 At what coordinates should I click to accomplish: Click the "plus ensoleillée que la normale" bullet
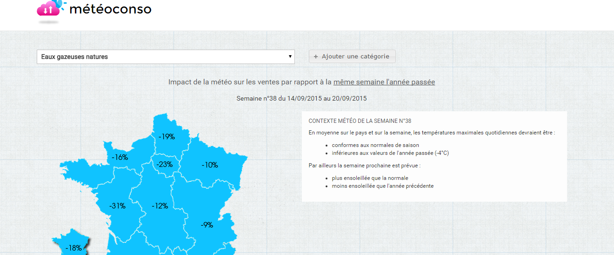point(370,178)
